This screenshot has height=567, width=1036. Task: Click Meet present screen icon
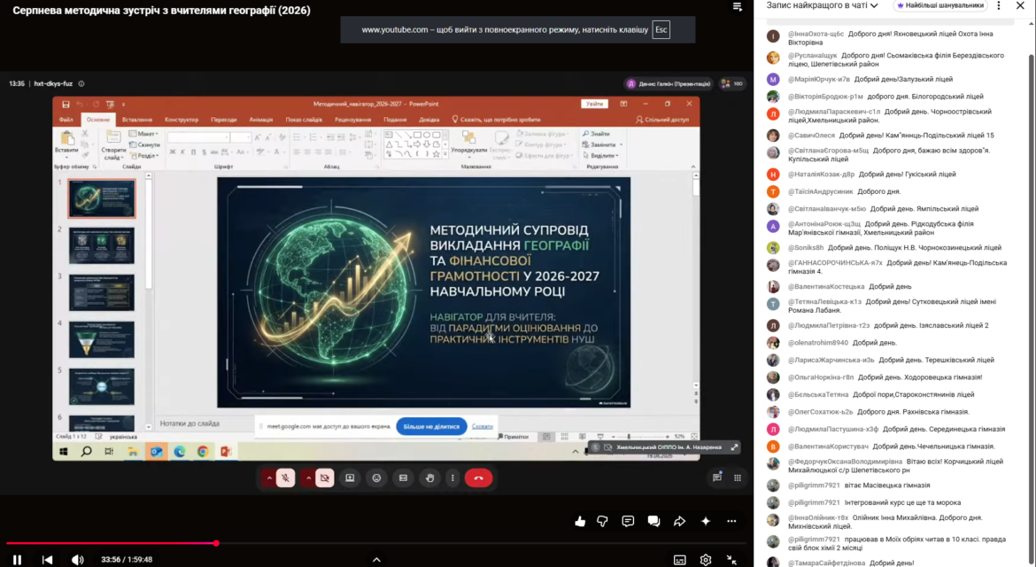coord(350,478)
